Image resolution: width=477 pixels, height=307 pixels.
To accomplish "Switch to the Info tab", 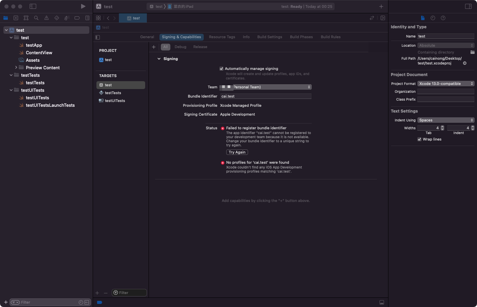I will click(x=246, y=37).
